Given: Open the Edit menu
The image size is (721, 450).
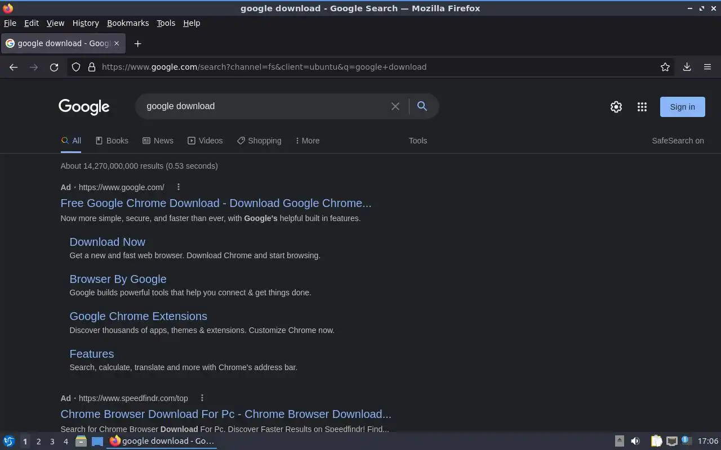Looking at the screenshot, I should pos(32,23).
